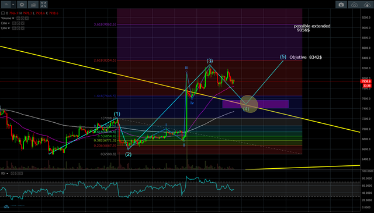This screenshot has height=213, width=374.
Task: Hide the RSI indicator with eye icon
Action: [12, 173]
